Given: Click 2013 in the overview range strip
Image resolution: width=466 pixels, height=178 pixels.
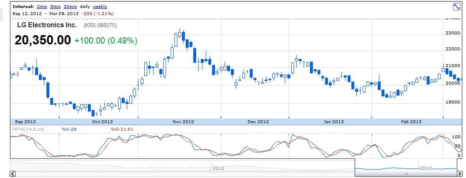Looking at the screenshot, I should 425,168.
